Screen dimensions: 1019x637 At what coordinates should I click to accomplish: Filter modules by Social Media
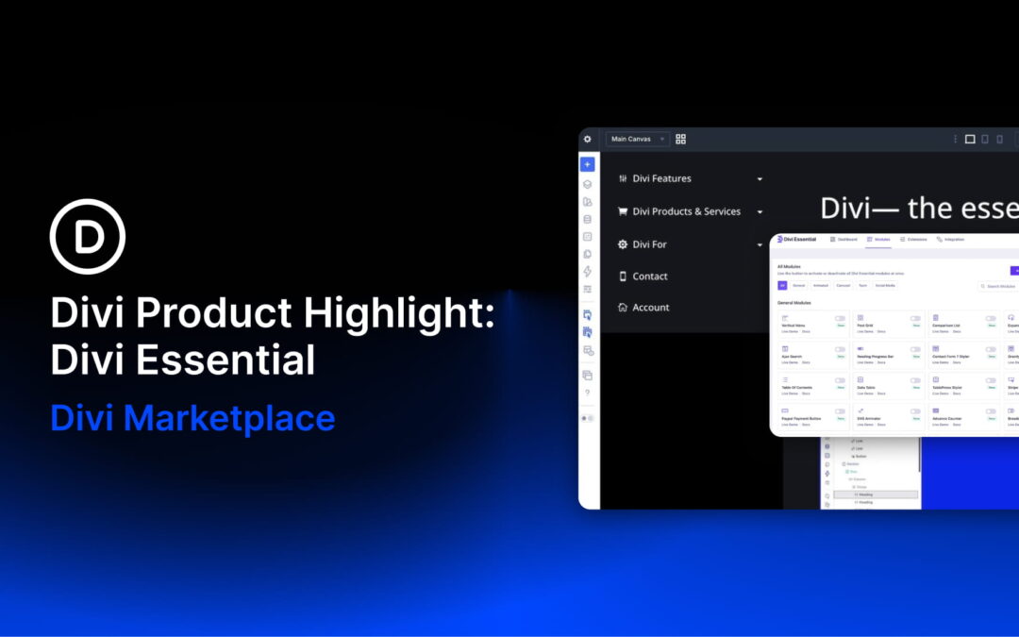point(885,285)
